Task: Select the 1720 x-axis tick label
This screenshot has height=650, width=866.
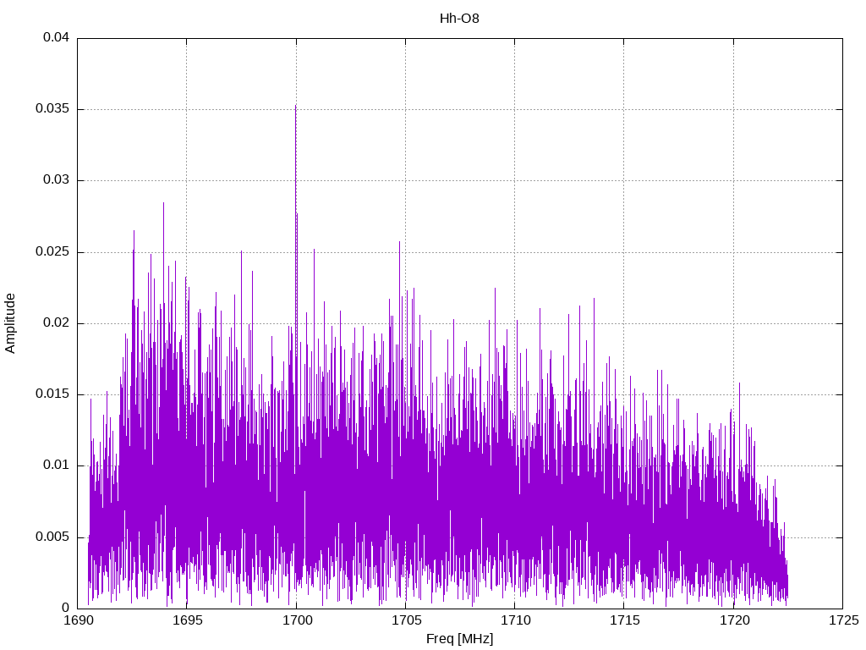Action: (733, 620)
